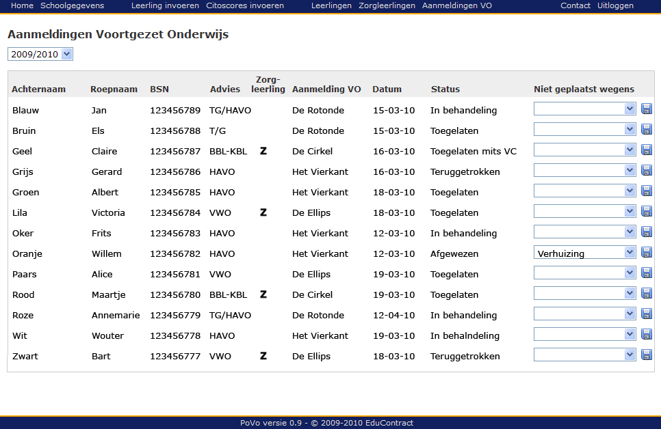Screen dimensions: 661x429
Task: Click the Aanmelding VO column header
Action: [326, 89]
